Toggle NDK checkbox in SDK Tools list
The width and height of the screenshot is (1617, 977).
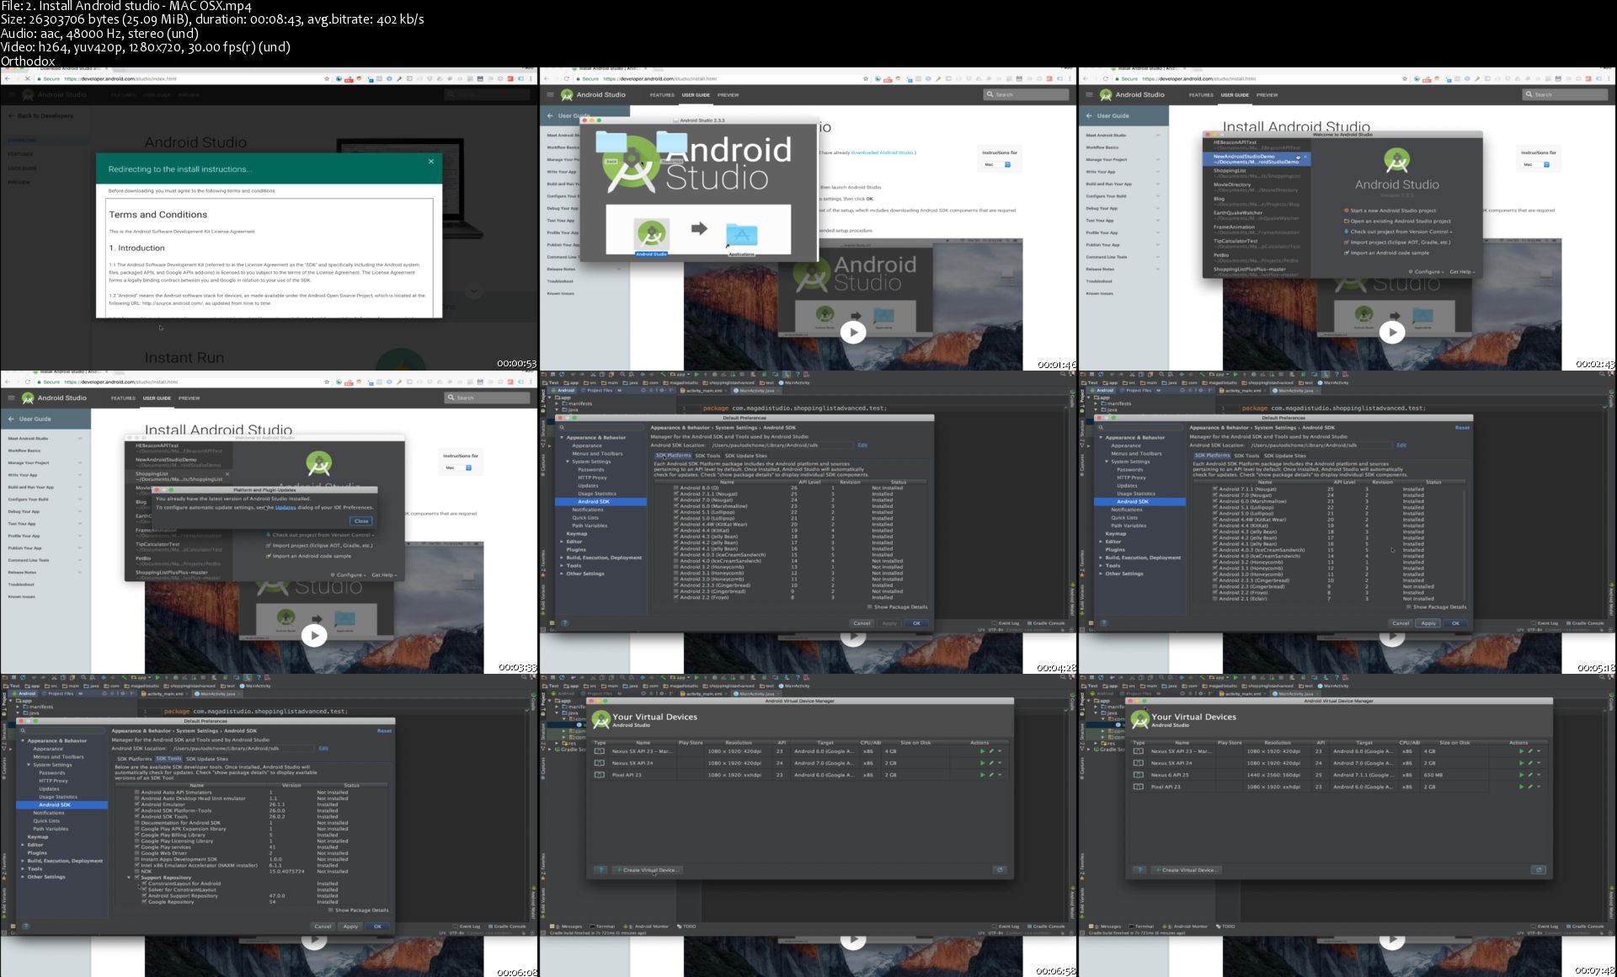(x=137, y=872)
